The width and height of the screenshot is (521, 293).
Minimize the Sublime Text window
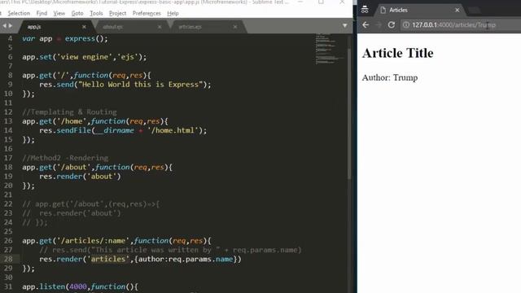300,2
